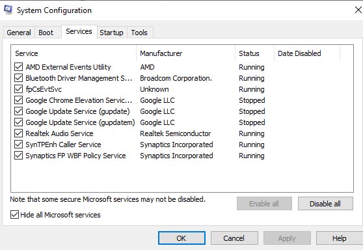Viewport: 363px width, 250px height.
Task: Select Google Update Service (gupdatem) name
Action: (80, 122)
